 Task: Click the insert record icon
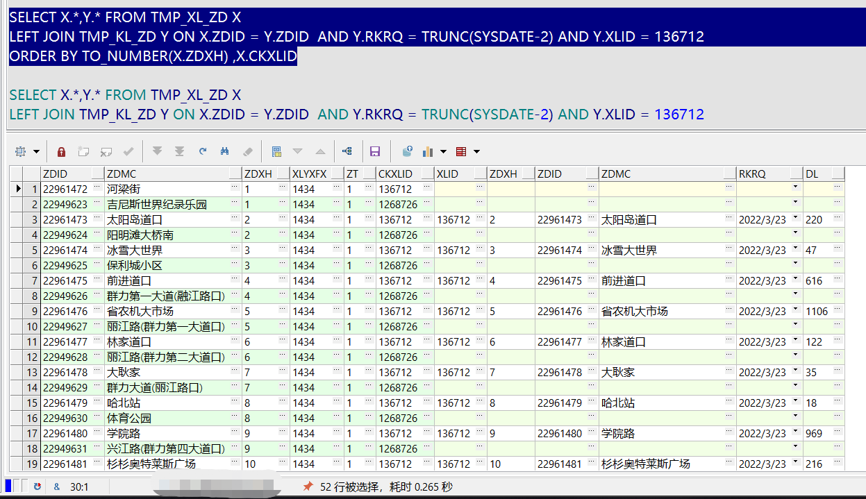pos(83,151)
